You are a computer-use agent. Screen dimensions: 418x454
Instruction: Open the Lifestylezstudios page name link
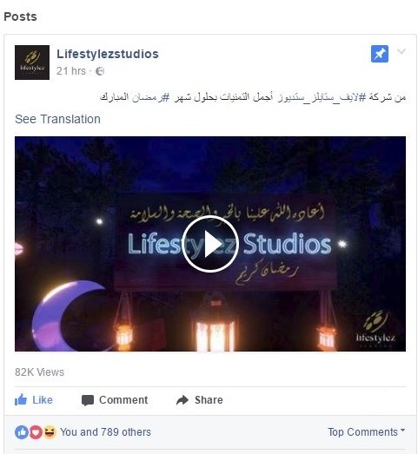coord(108,54)
